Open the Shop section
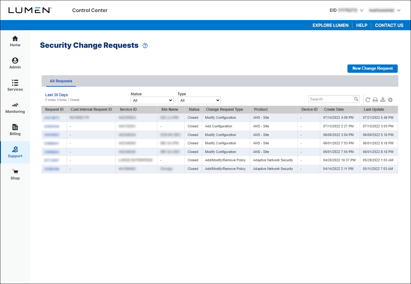 point(15,175)
